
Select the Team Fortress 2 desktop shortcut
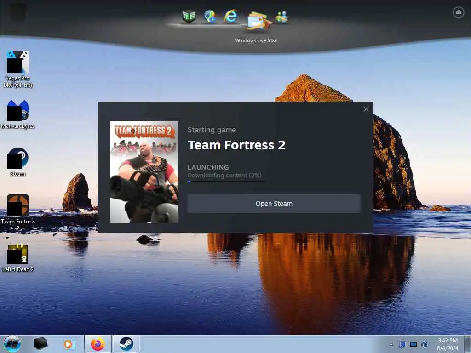[x=18, y=212]
